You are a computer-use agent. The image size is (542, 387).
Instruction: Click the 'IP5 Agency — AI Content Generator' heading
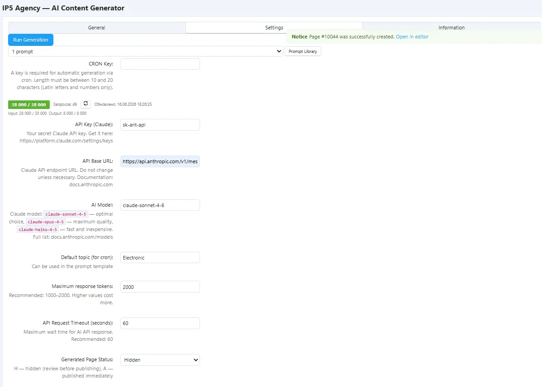pyautogui.click(x=63, y=8)
